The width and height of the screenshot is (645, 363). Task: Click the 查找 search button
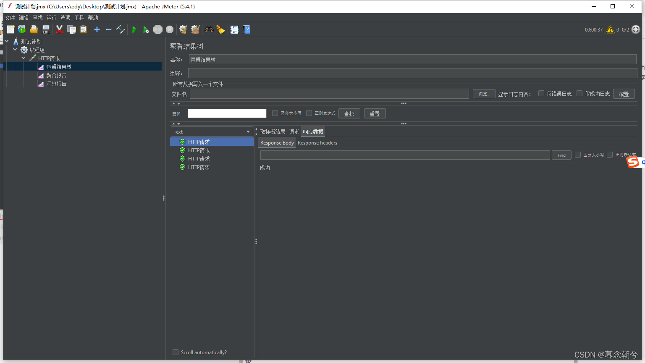point(349,113)
